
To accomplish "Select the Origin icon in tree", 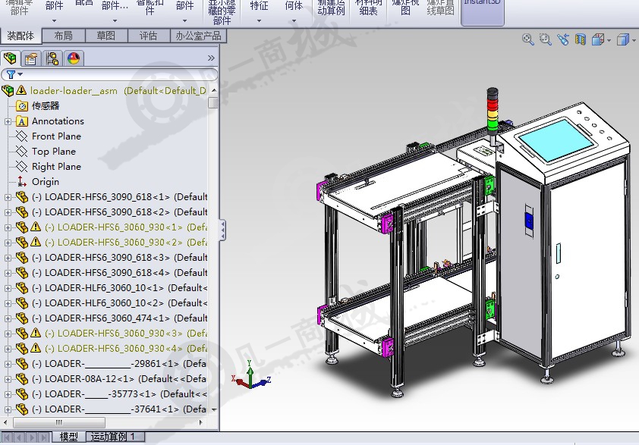I will 21,182.
